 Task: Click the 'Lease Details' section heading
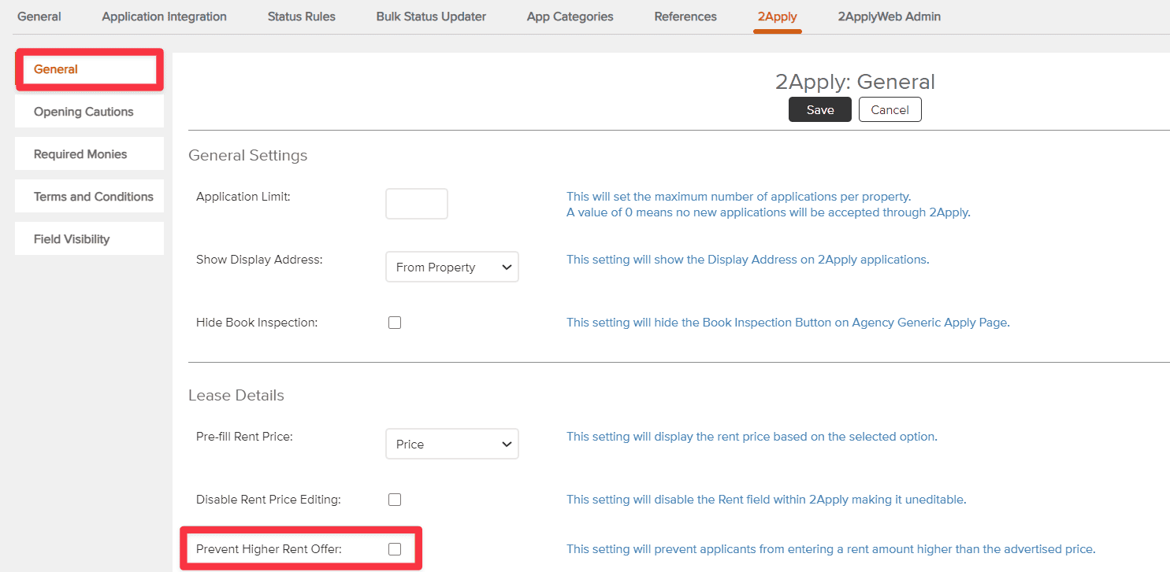click(x=236, y=395)
